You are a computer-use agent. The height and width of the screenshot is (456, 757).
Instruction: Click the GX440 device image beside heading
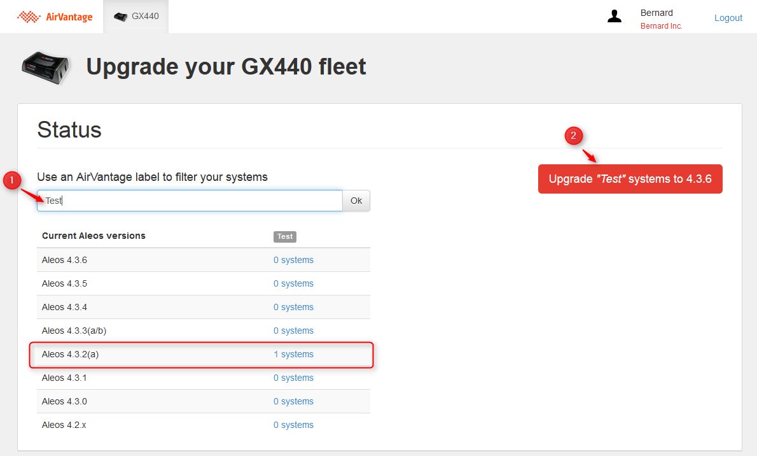click(x=45, y=67)
